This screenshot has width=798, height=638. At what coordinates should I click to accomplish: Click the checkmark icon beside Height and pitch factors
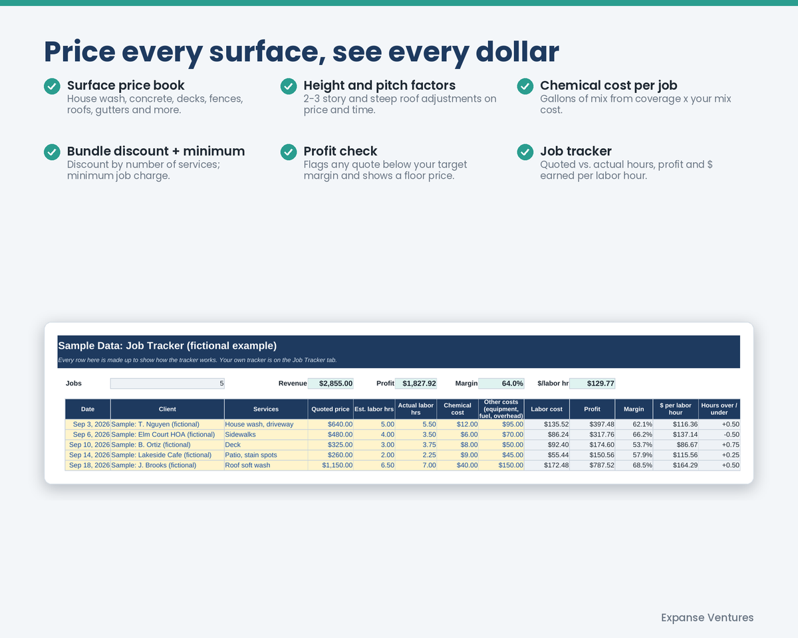(x=289, y=86)
